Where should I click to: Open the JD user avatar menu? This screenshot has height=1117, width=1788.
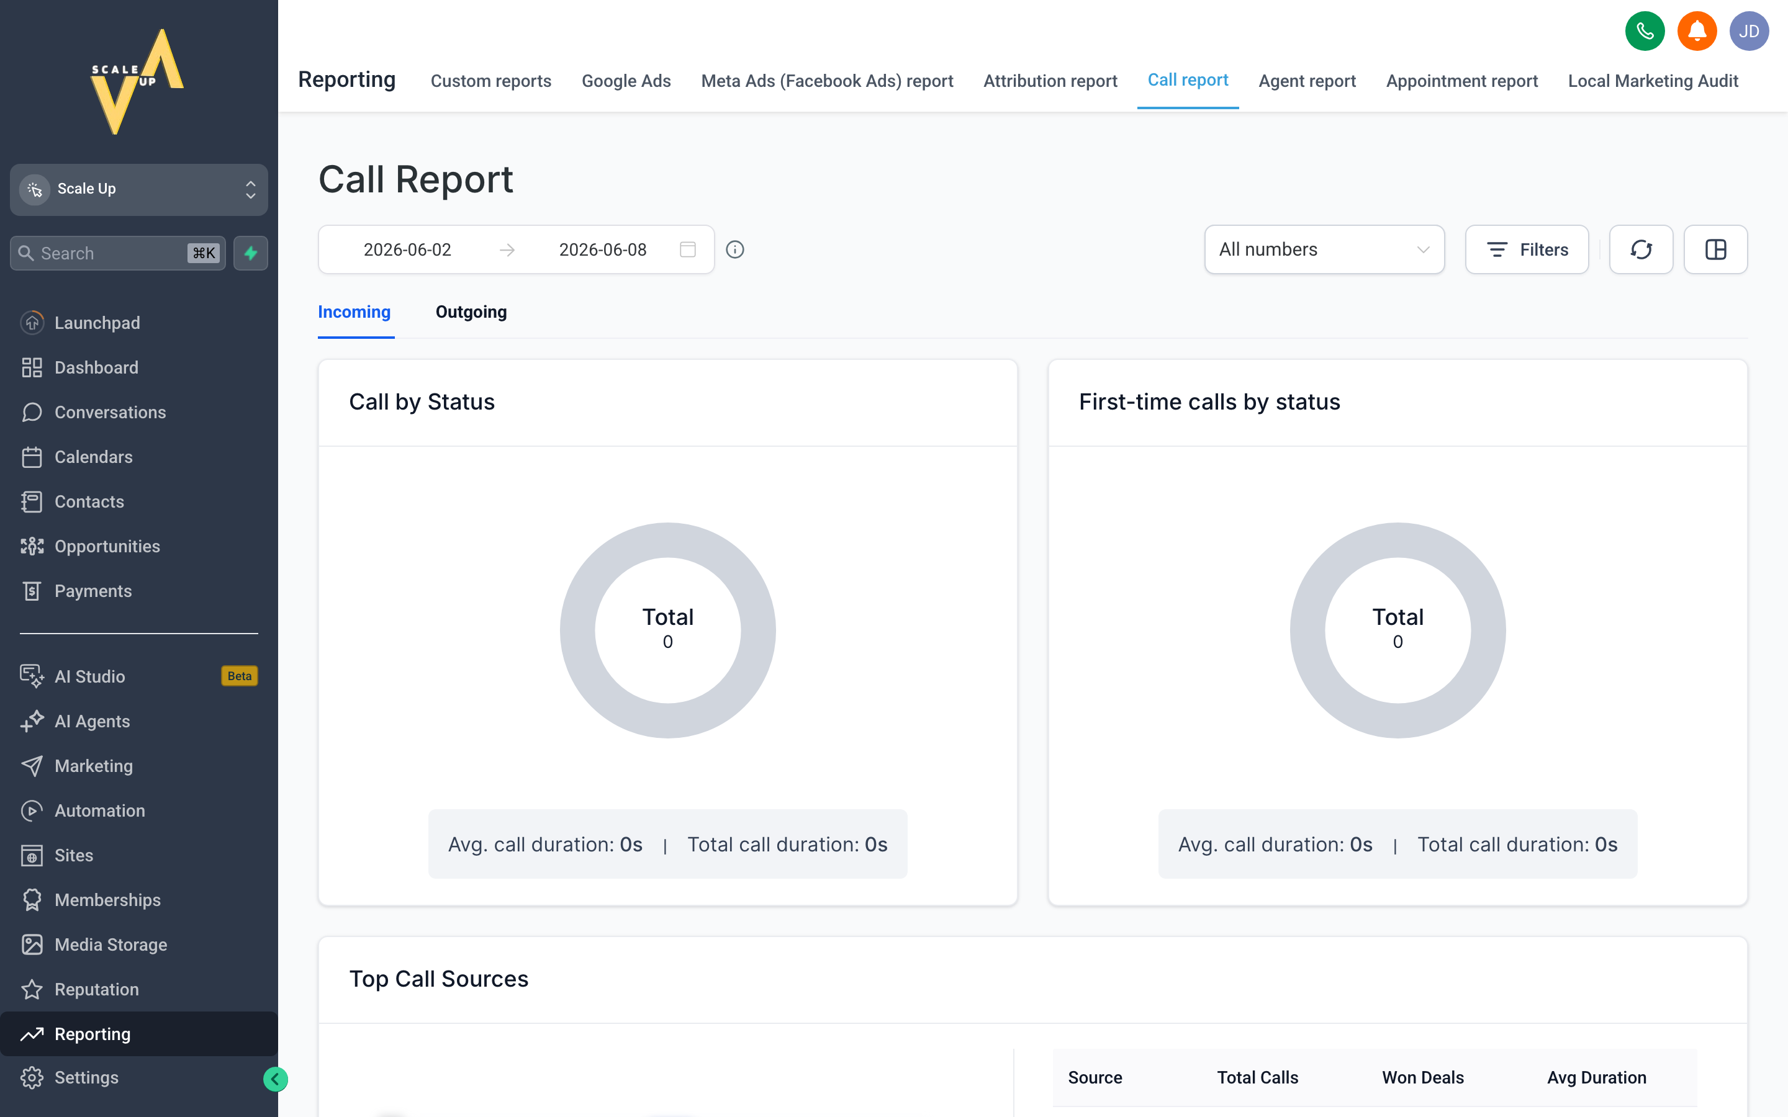click(x=1749, y=31)
